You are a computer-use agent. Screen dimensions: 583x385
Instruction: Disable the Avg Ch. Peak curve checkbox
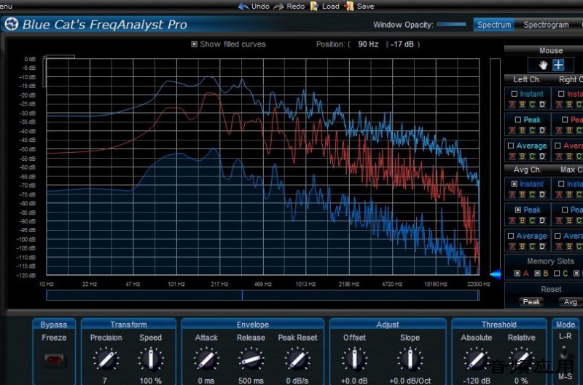pos(518,210)
